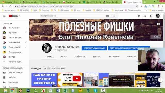
Task: Open the О канале tab
Action: pyautogui.click(x=131, y=56)
